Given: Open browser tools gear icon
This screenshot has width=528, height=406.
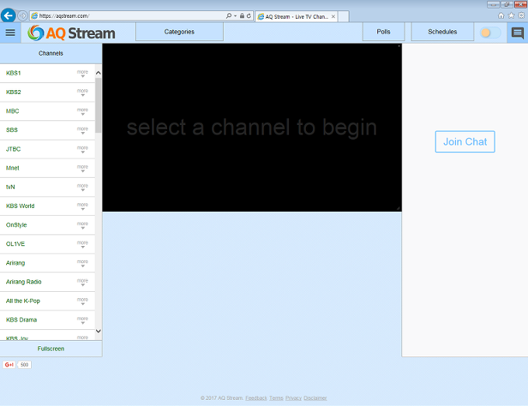Looking at the screenshot, I should click(x=521, y=16).
